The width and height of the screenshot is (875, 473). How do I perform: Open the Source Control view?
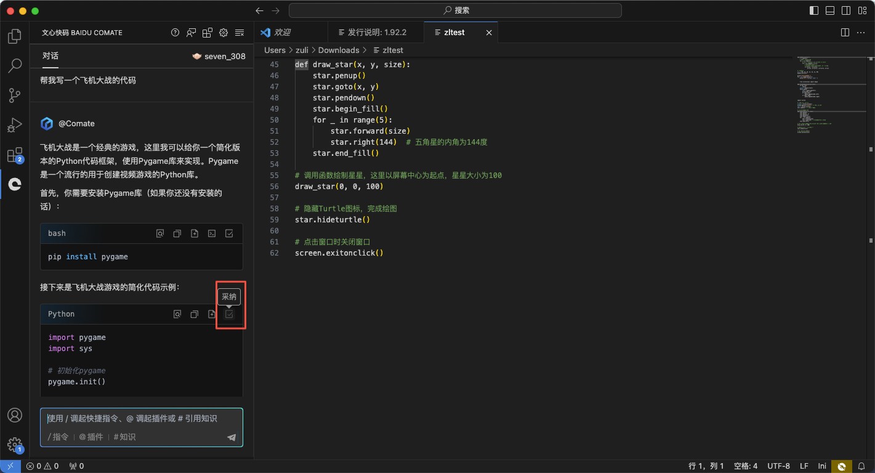(15, 95)
